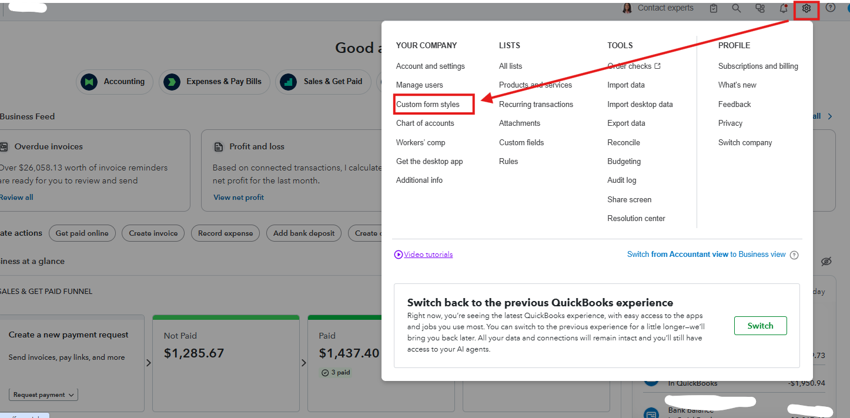Click the info icon next to Business view
The image size is (850, 418).
(x=794, y=255)
